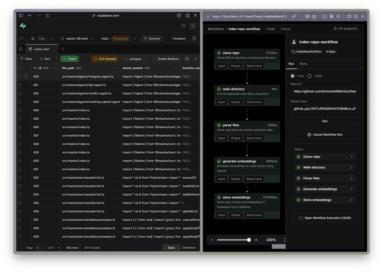383x272 pixels.
Task: Zoom in the workflow graph with plus
Action: 256,240
